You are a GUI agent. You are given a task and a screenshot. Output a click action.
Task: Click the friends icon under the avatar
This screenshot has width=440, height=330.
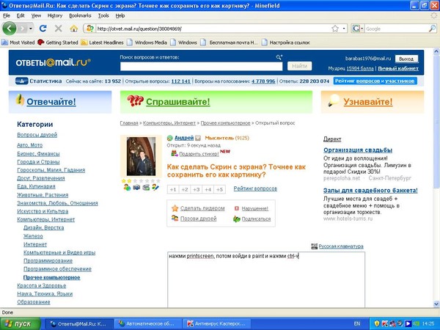click(127, 187)
